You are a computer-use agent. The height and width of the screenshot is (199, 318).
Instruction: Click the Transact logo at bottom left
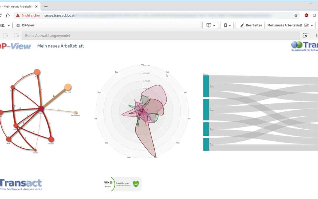[21, 185]
